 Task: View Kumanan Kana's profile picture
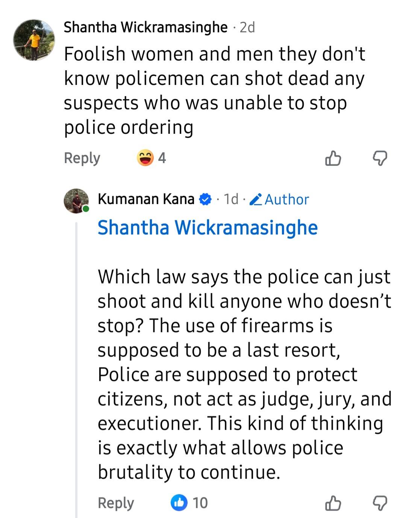coord(76,201)
